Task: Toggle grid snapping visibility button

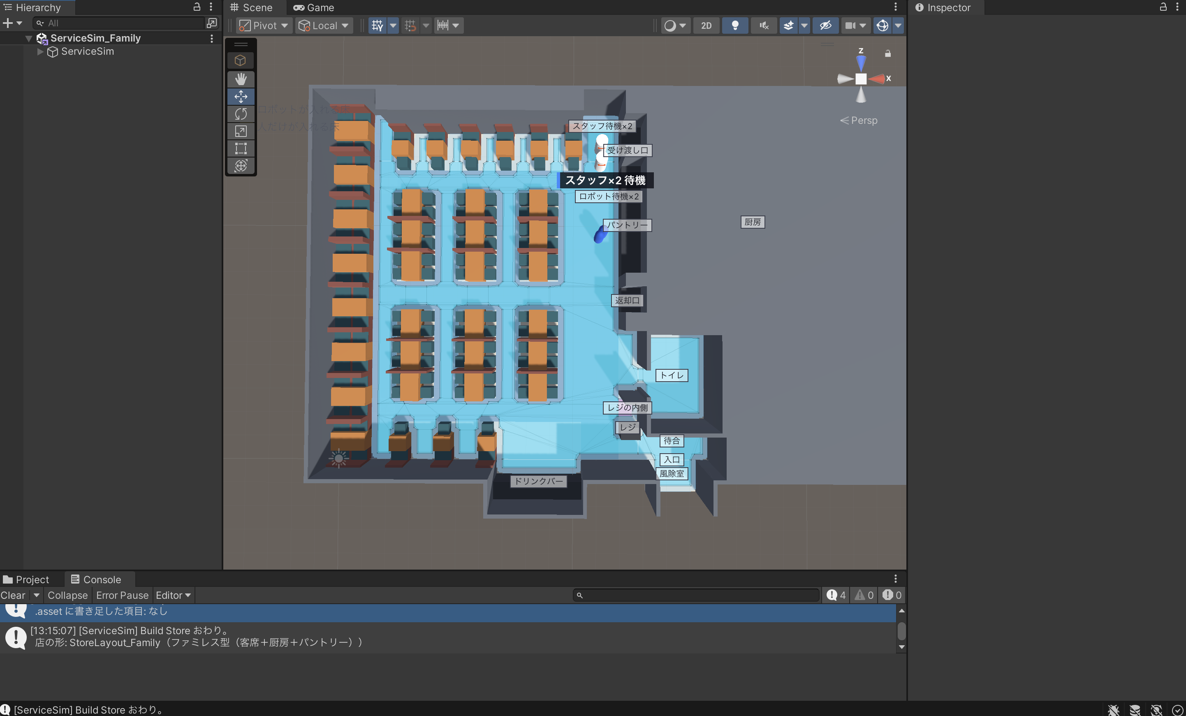Action: point(378,25)
